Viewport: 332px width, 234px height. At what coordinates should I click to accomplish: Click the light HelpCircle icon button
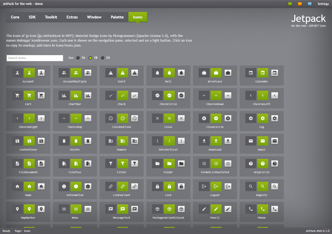[x=275, y=164]
